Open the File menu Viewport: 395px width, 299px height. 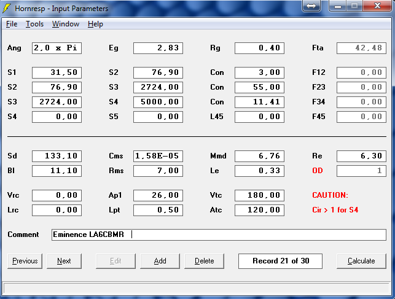12,24
